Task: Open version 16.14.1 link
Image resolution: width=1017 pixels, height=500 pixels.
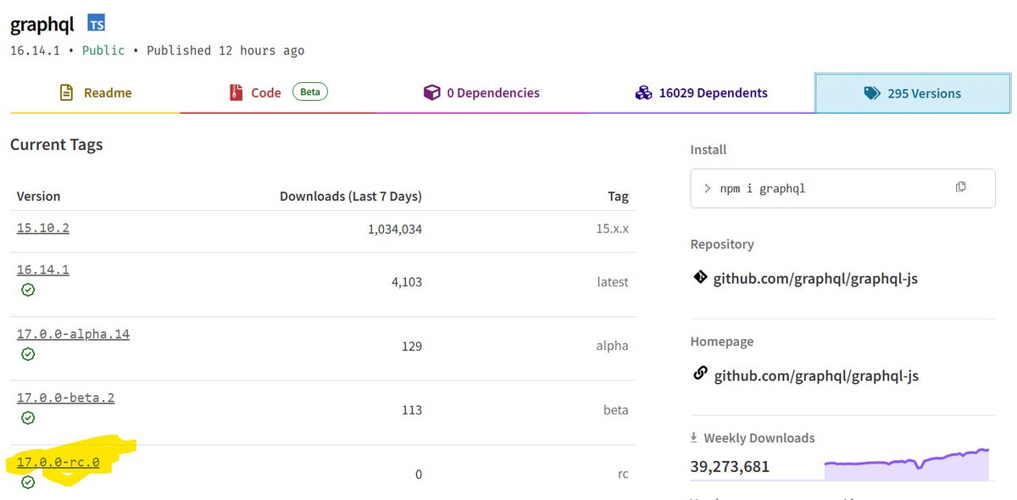Action: tap(43, 269)
